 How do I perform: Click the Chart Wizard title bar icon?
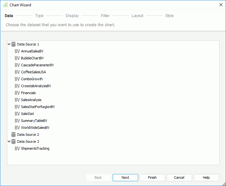pyautogui.click(x=5, y=5)
